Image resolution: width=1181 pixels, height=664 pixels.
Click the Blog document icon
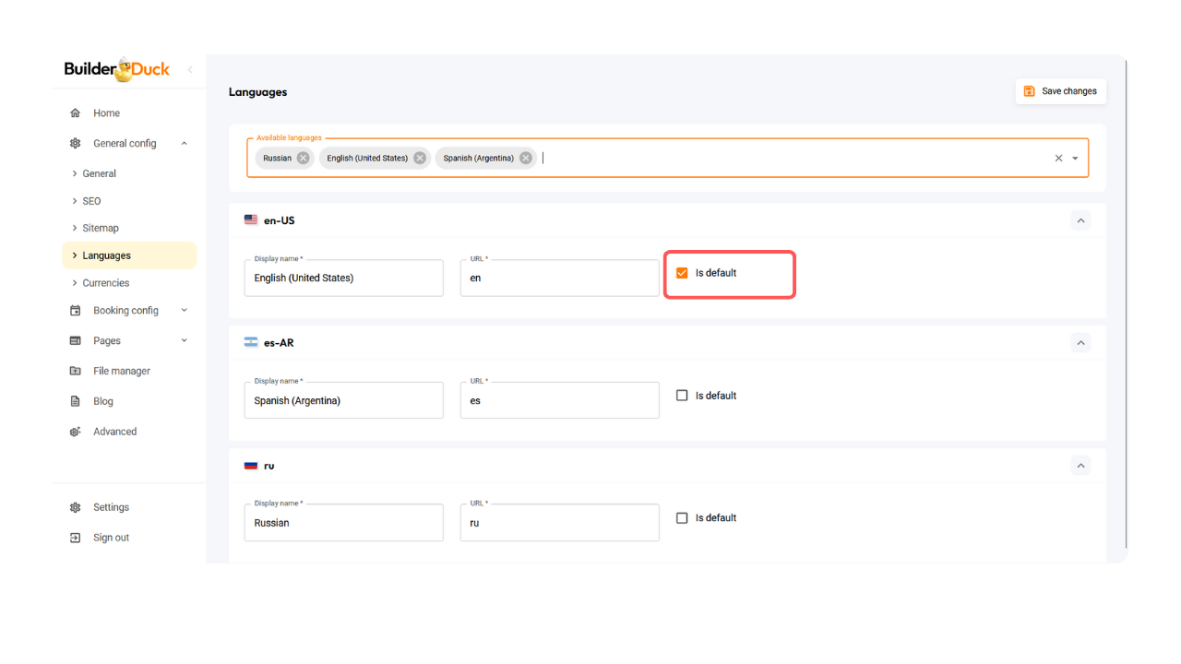(76, 401)
